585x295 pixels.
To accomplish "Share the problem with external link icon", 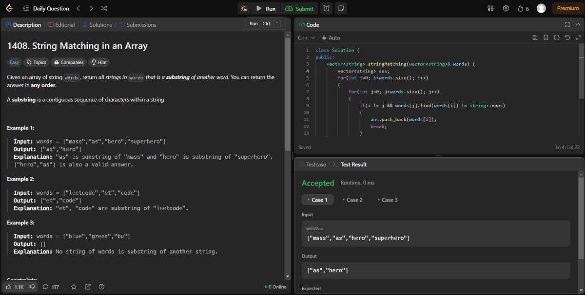I will [88, 287].
